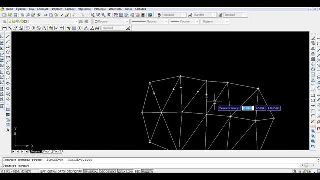320x180 pixels.
Task: Click the Cut scissors icon
Action: click(45, 15)
